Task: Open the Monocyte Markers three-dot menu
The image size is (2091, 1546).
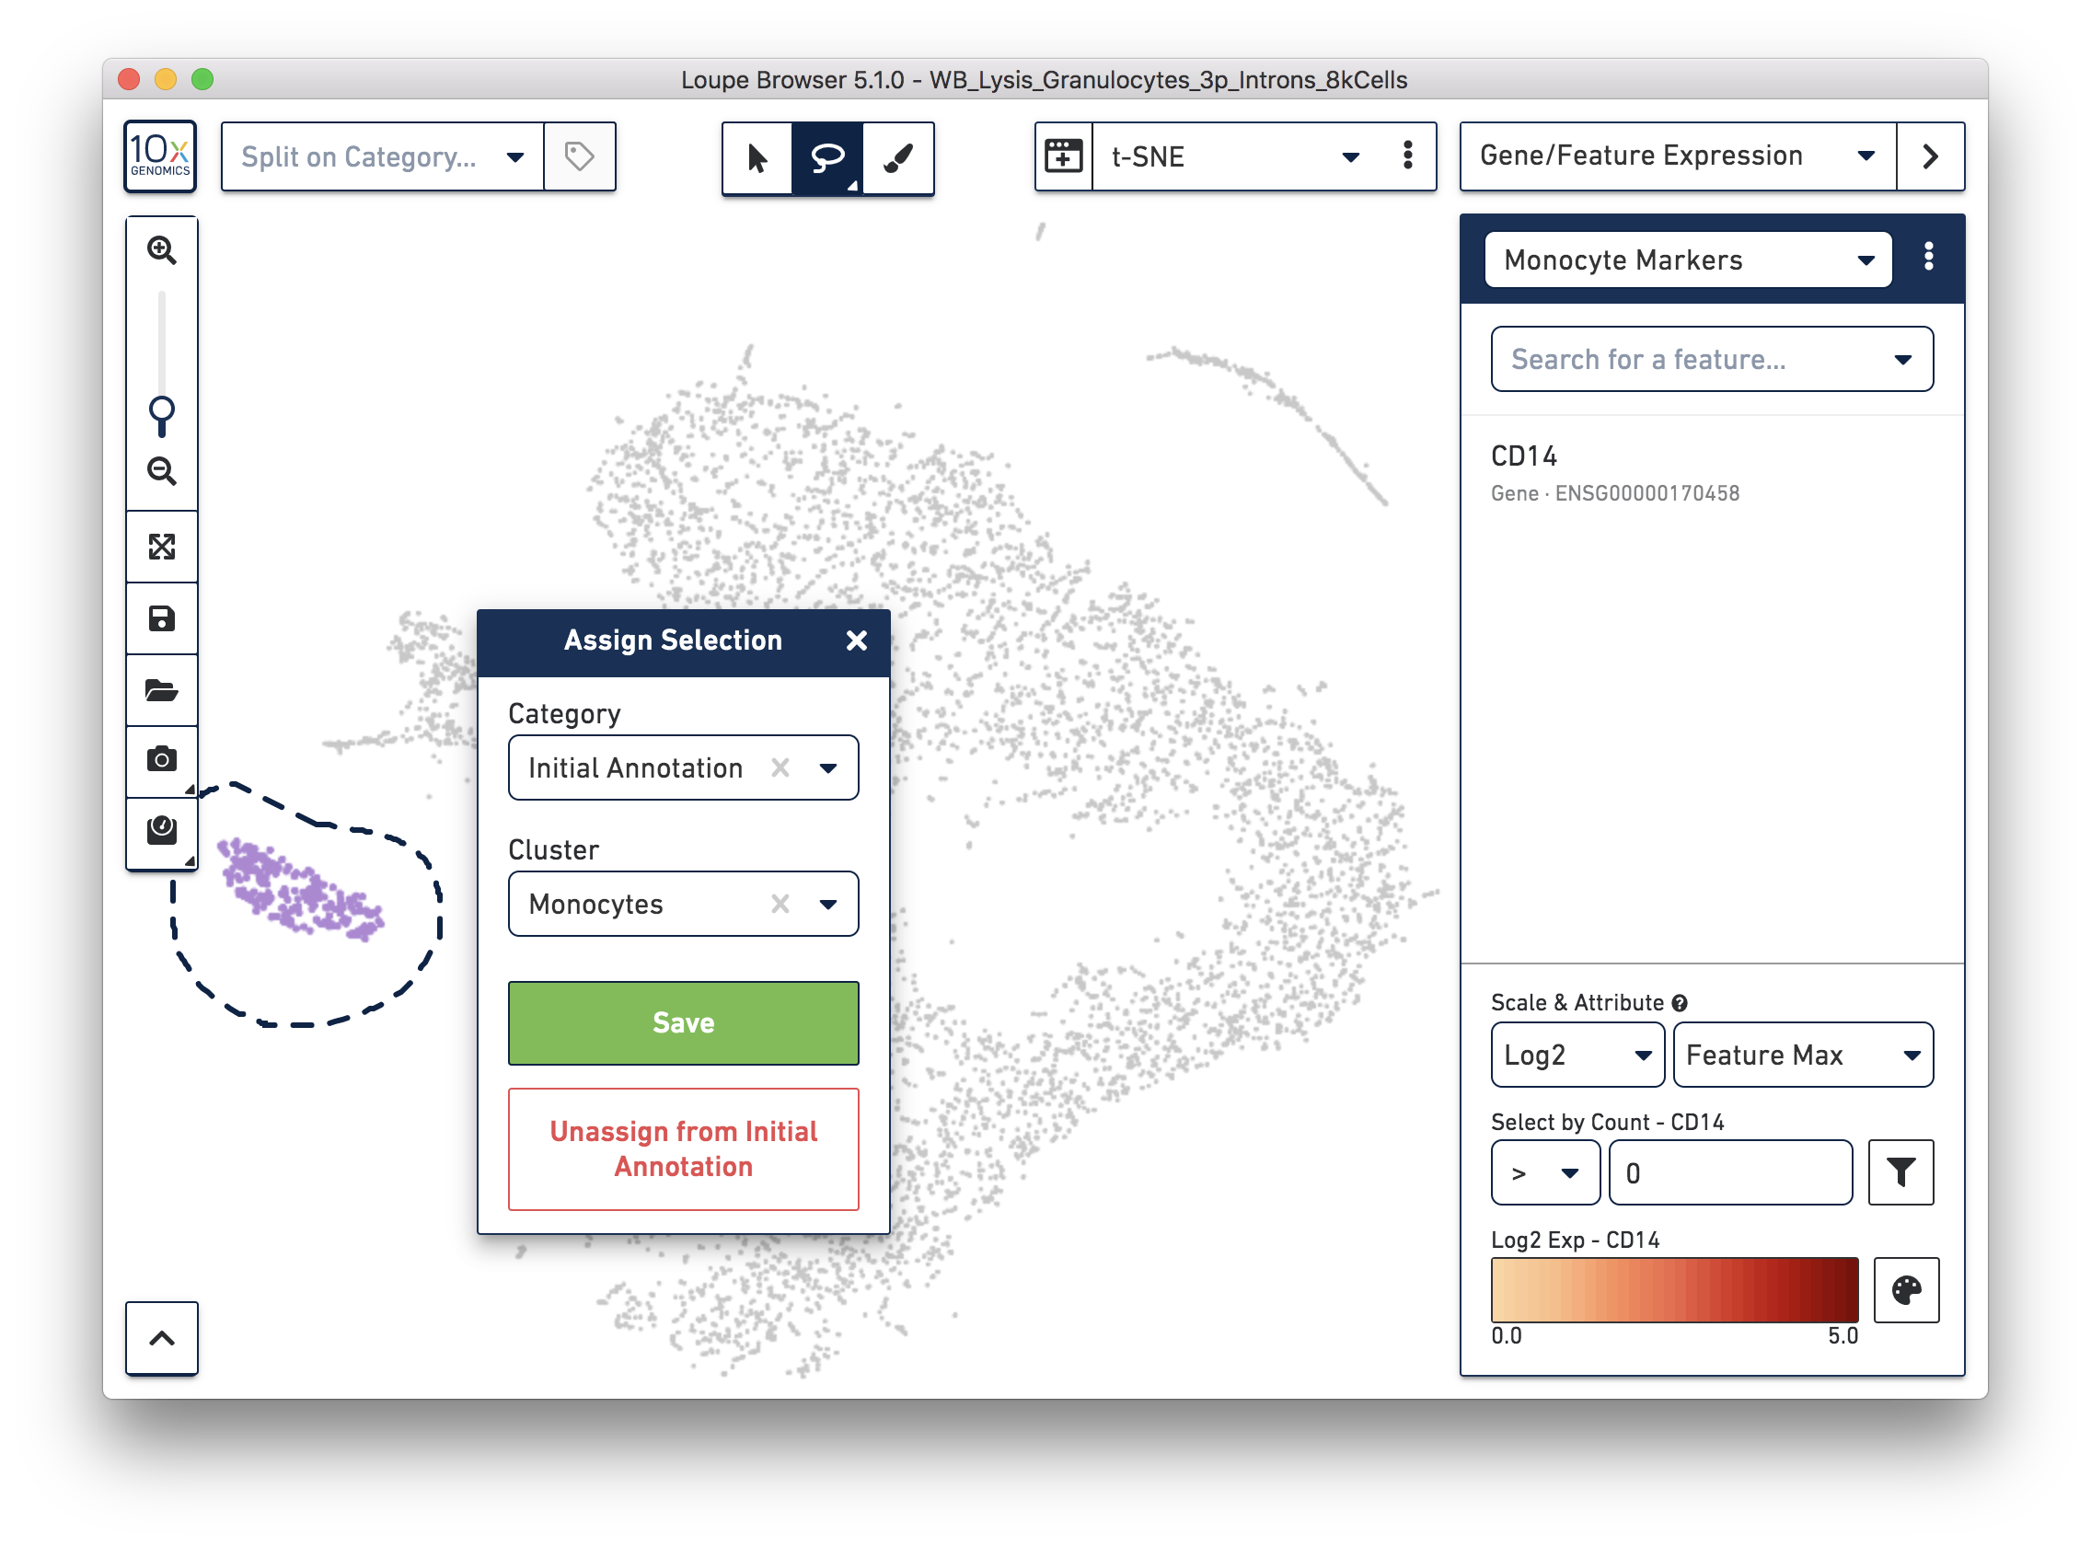Action: [x=1929, y=257]
